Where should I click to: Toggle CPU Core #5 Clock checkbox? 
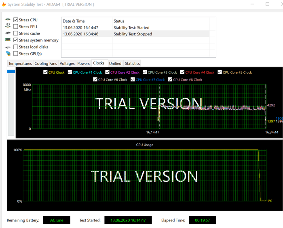coord(220,72)
